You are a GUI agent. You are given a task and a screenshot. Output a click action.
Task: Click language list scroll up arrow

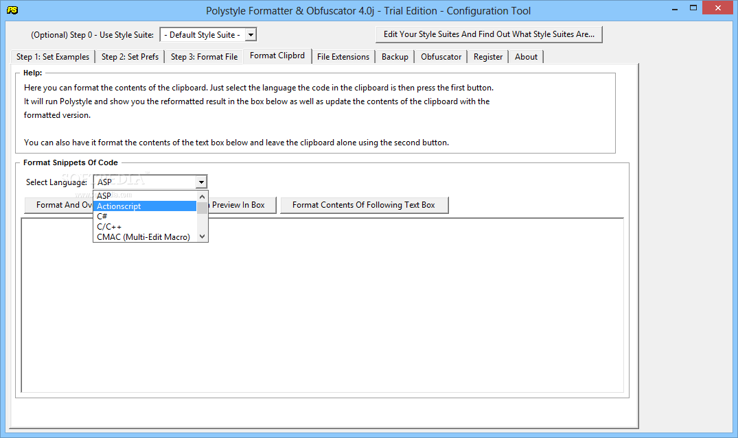coord(203,197)
